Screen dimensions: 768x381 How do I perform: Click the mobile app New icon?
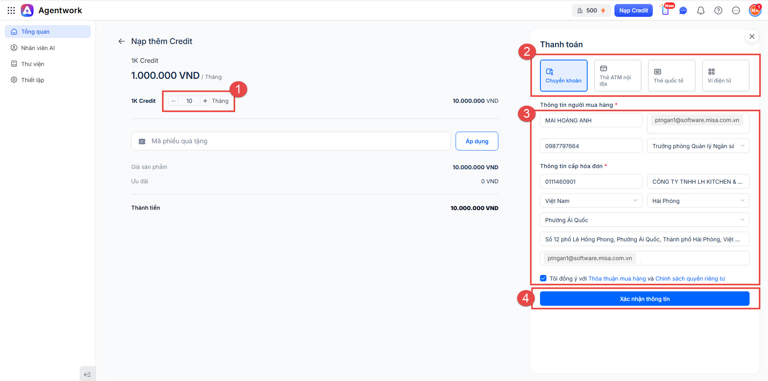click(666, 10)
